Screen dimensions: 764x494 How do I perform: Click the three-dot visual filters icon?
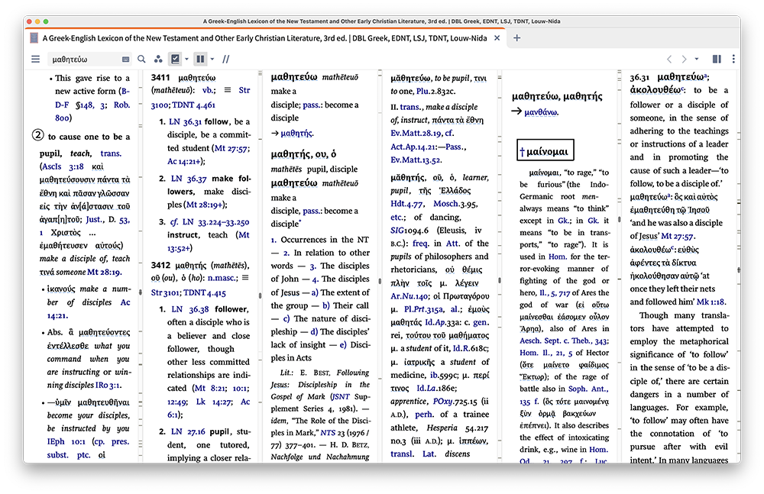158,59
